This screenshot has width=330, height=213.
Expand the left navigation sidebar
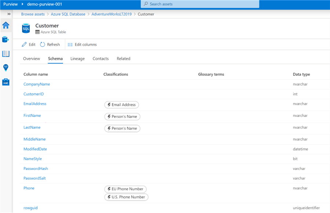[x=9, y=14]
